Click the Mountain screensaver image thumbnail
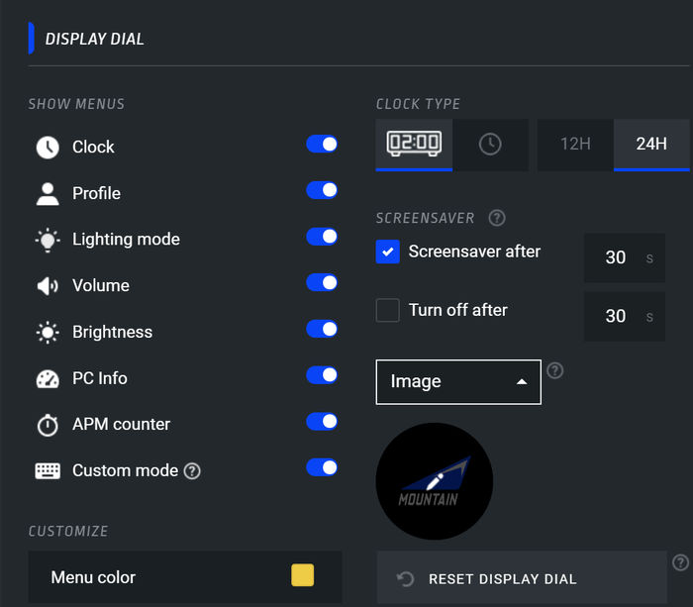 [435, 481]
